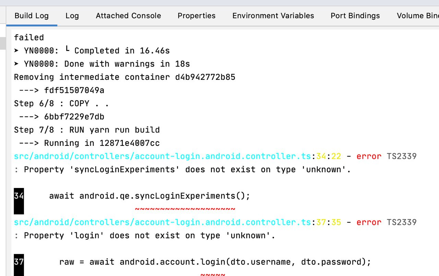439x276 pixels.
Task: Switch to the Build Log tab
Action: click(32, 16)
